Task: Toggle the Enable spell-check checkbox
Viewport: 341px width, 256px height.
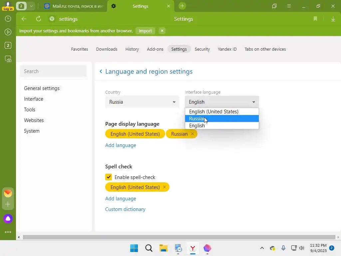Action: (x=109, y=177)
